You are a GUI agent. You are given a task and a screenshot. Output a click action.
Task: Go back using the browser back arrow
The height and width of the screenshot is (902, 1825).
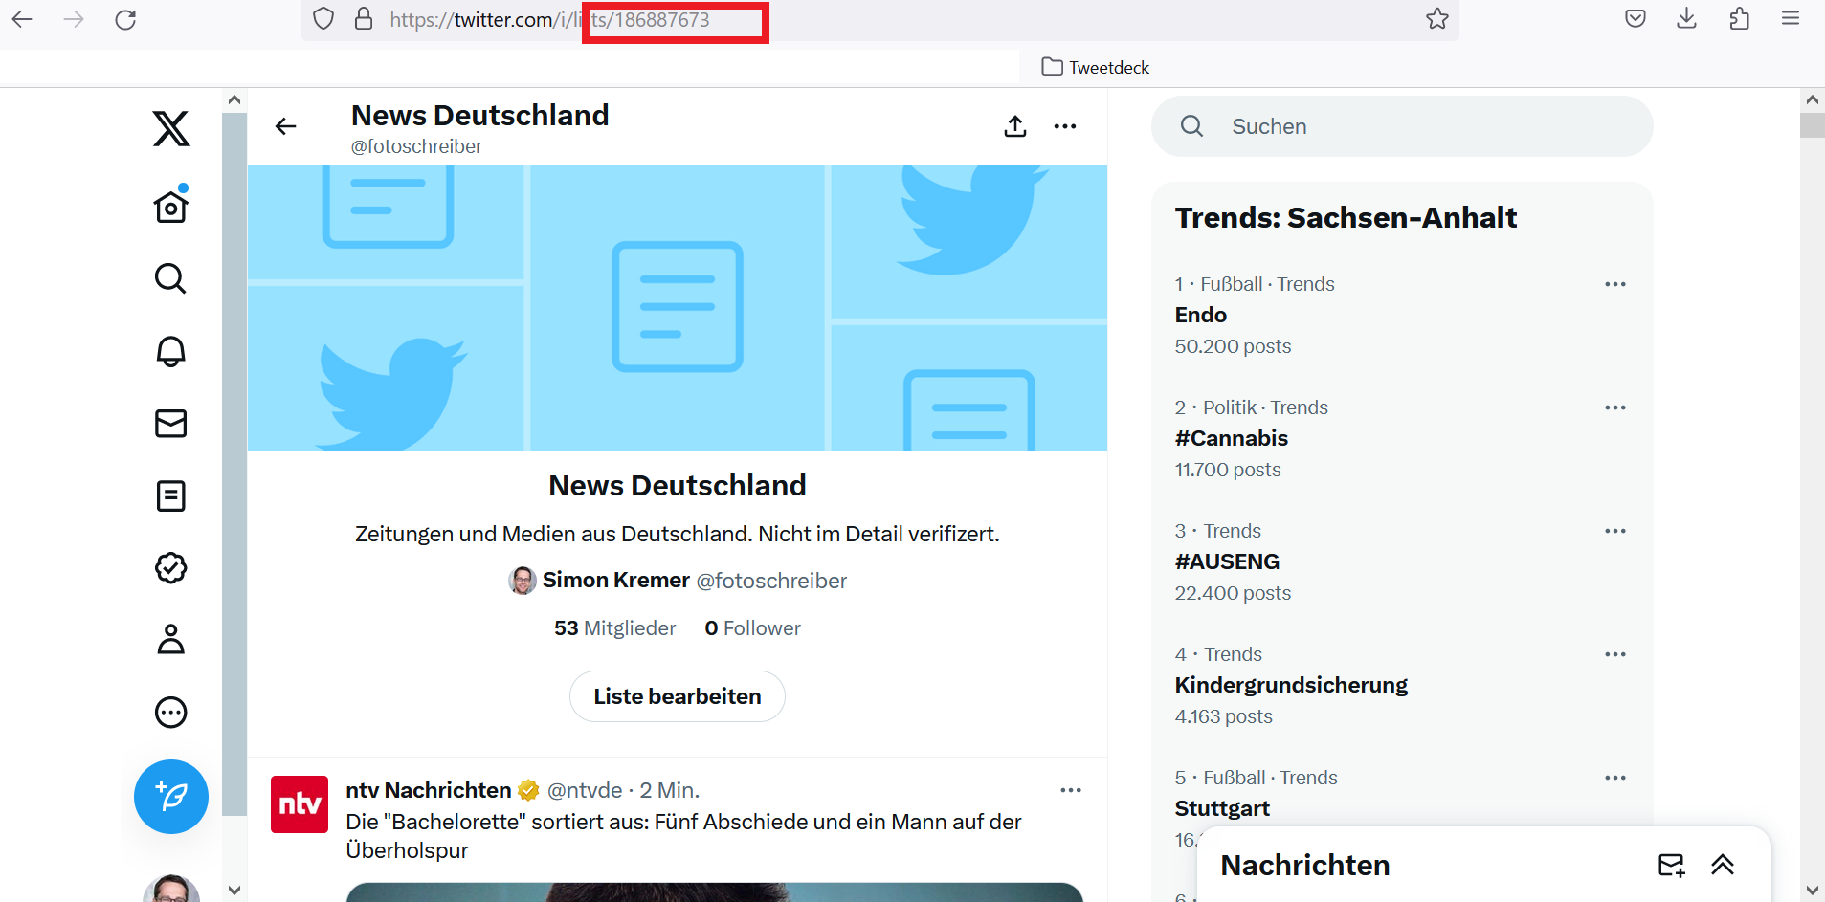pyautogui.click(x=22, y=19)
